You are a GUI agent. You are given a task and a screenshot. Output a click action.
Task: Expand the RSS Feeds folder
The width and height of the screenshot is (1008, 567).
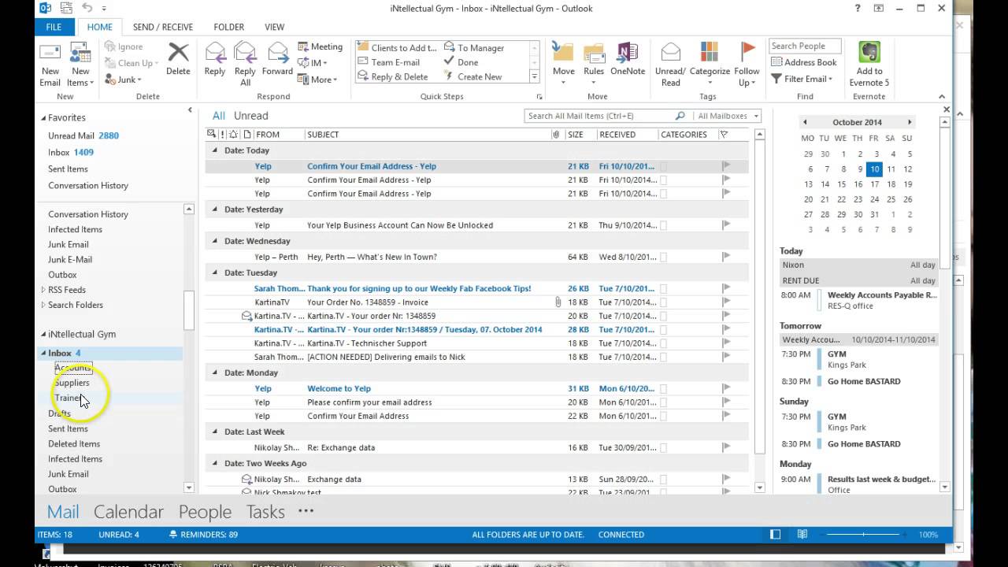pyautogui.click(x=43, y=290)
